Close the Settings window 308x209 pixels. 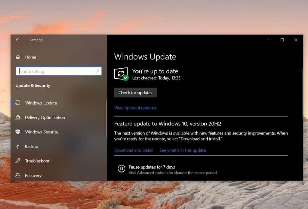[296, 40]
